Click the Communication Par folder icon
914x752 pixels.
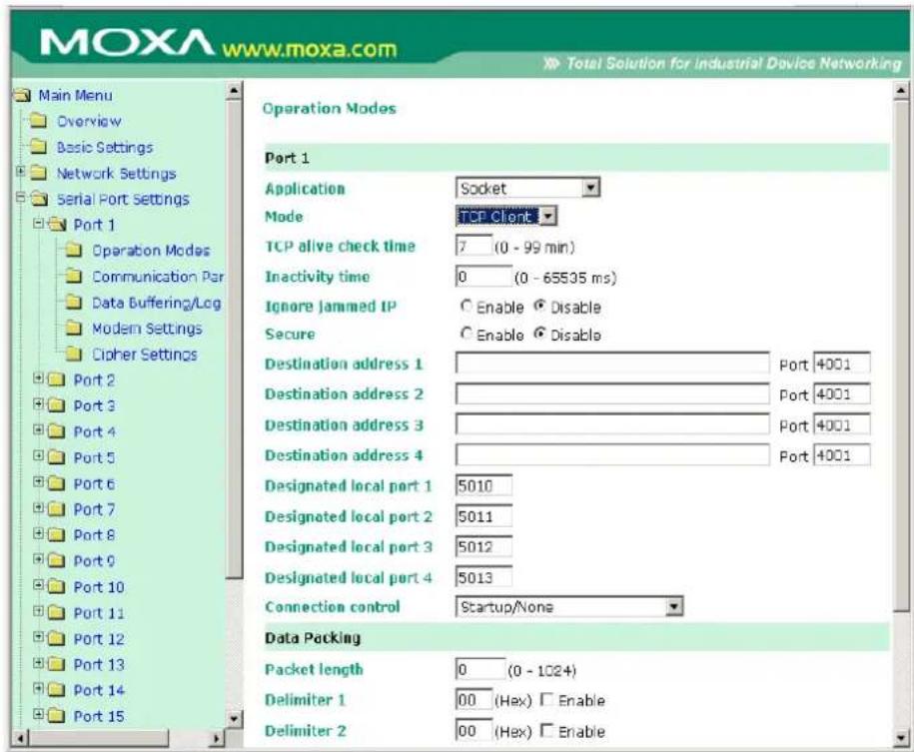point(74,277)
